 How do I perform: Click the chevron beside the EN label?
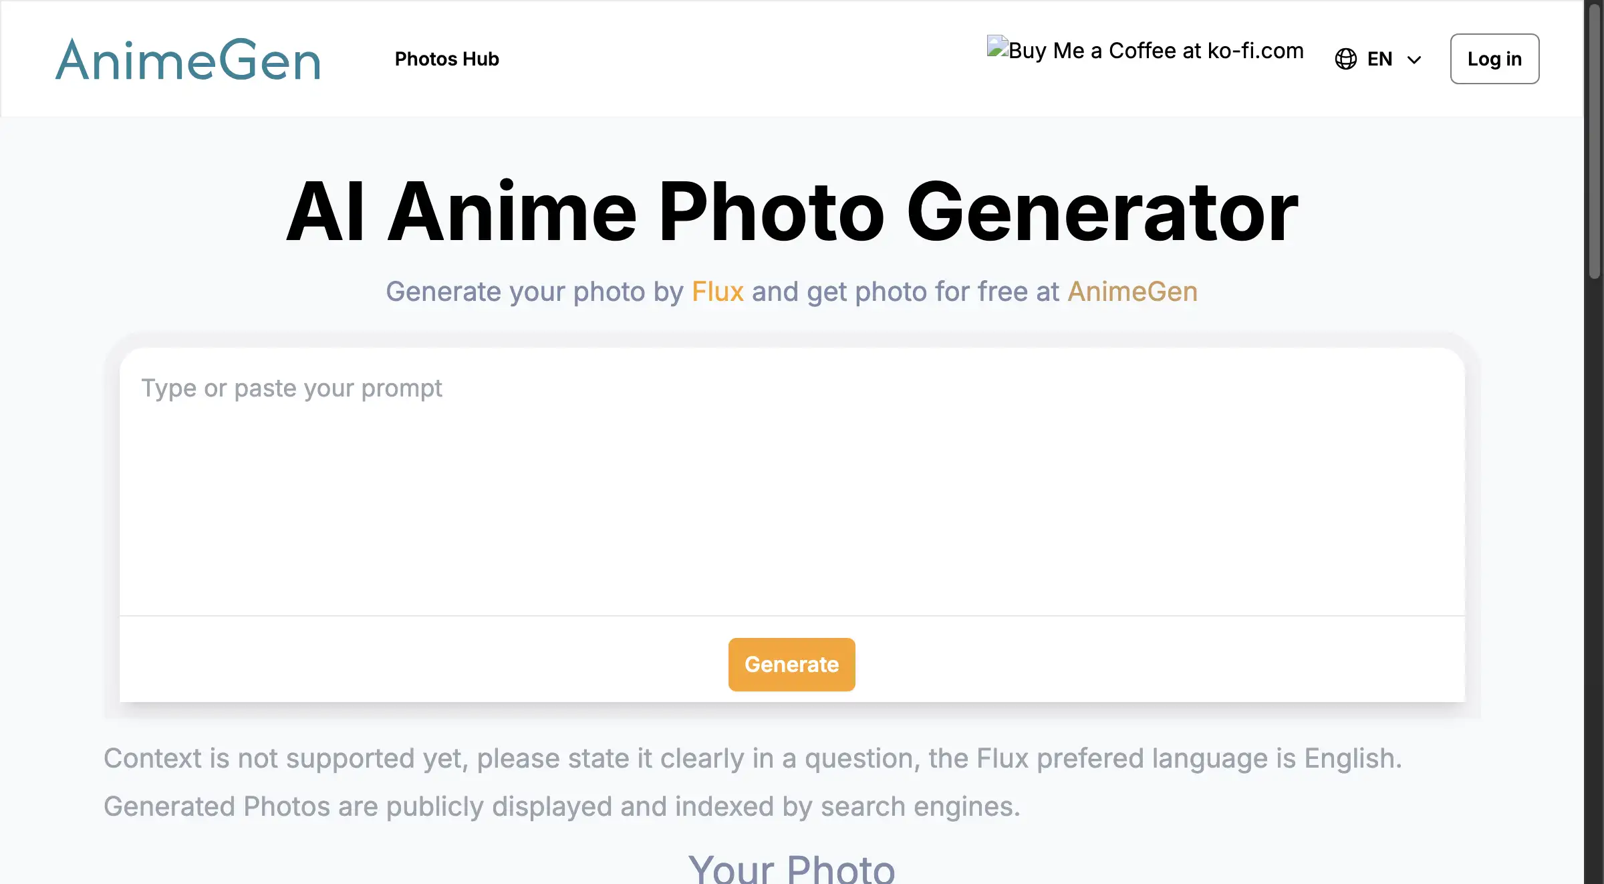click(x=1414, y=60)
